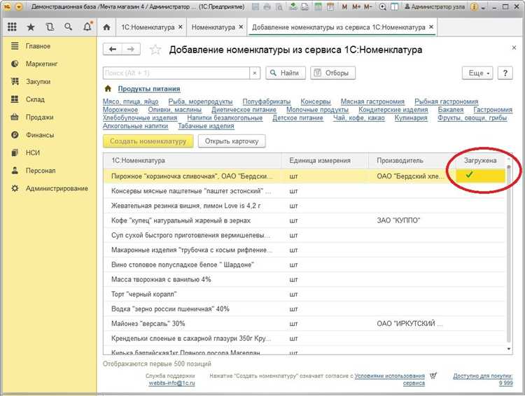Open the Еще dropdown menu

pos(477,73)
